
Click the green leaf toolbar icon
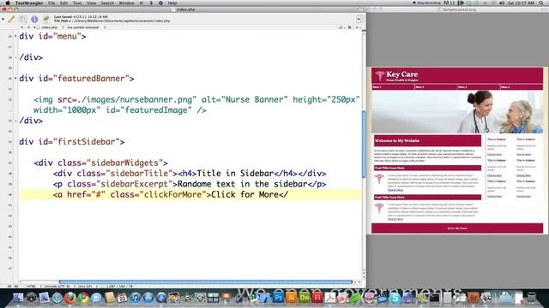45,19
